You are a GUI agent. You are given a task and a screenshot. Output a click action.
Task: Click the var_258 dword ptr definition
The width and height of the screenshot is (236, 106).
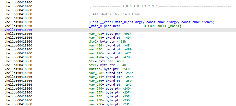pos(111,73)
